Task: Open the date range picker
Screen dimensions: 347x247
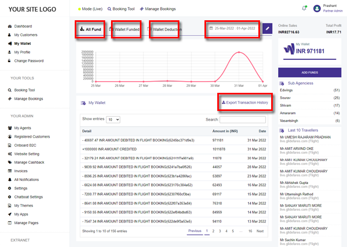Action: (x=233, y=28)
